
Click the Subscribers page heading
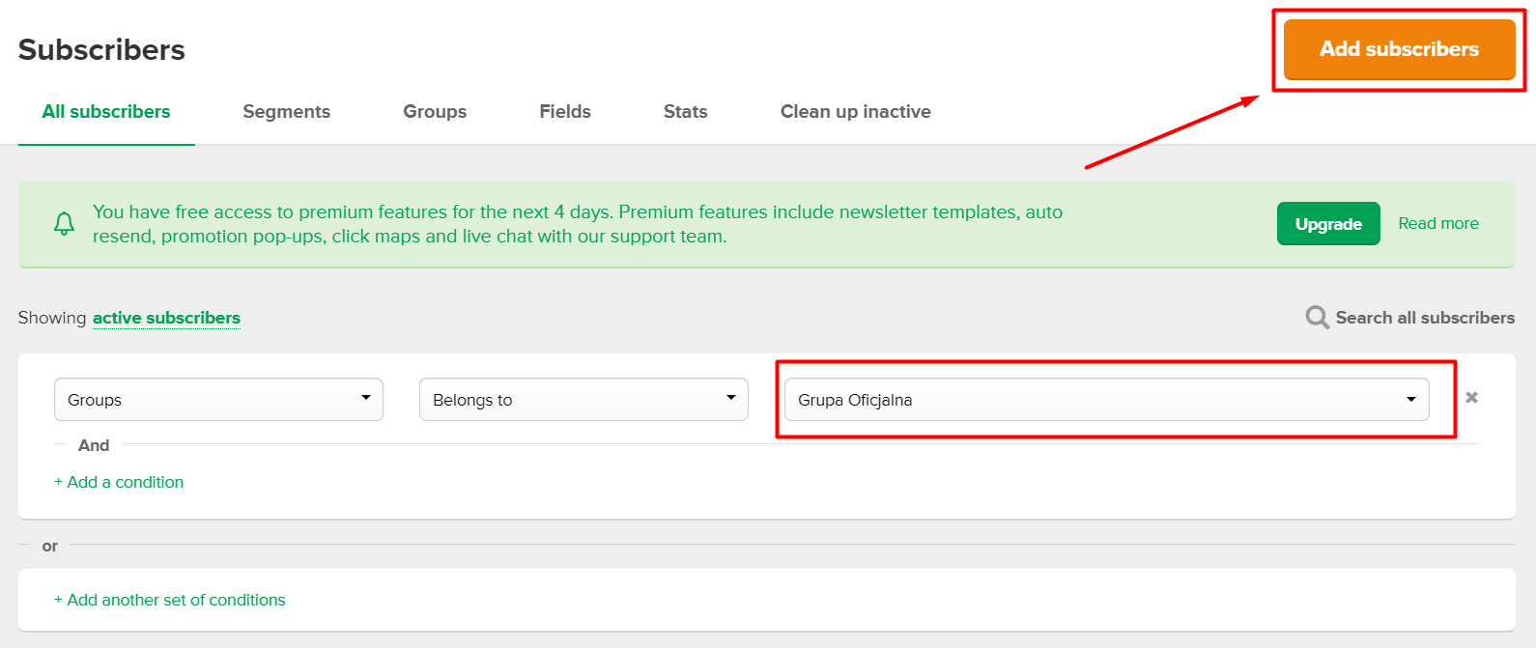101,50
